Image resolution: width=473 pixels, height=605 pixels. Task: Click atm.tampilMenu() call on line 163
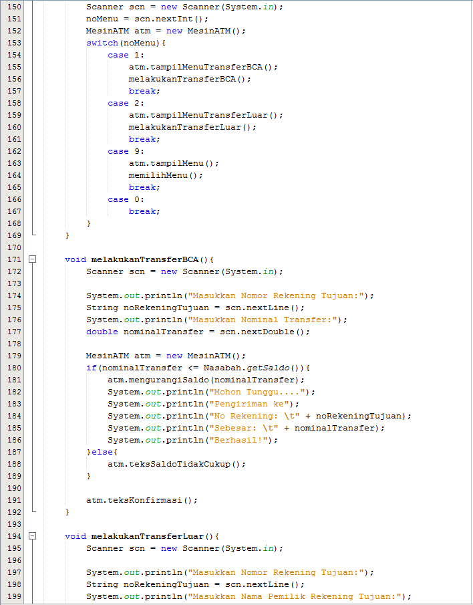click(x=174, y=163)
